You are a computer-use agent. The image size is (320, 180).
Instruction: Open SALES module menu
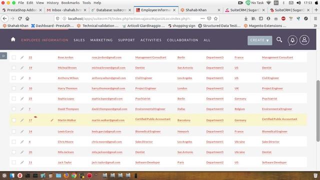[79, 40]
